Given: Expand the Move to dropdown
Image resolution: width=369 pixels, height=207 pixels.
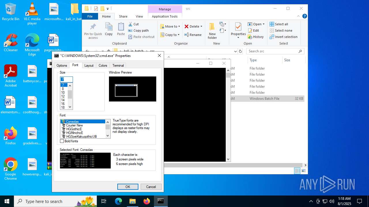Looking at the screenshot, I should [x=179, y=26].
